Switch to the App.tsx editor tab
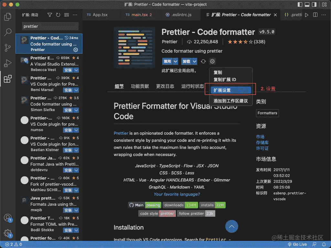Image resolution: width=331 pixels, height=248 pixels. point(100,15)
